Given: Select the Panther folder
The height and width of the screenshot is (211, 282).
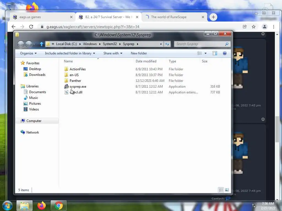Looking at the screenshot, I should (x=75, y=81).
